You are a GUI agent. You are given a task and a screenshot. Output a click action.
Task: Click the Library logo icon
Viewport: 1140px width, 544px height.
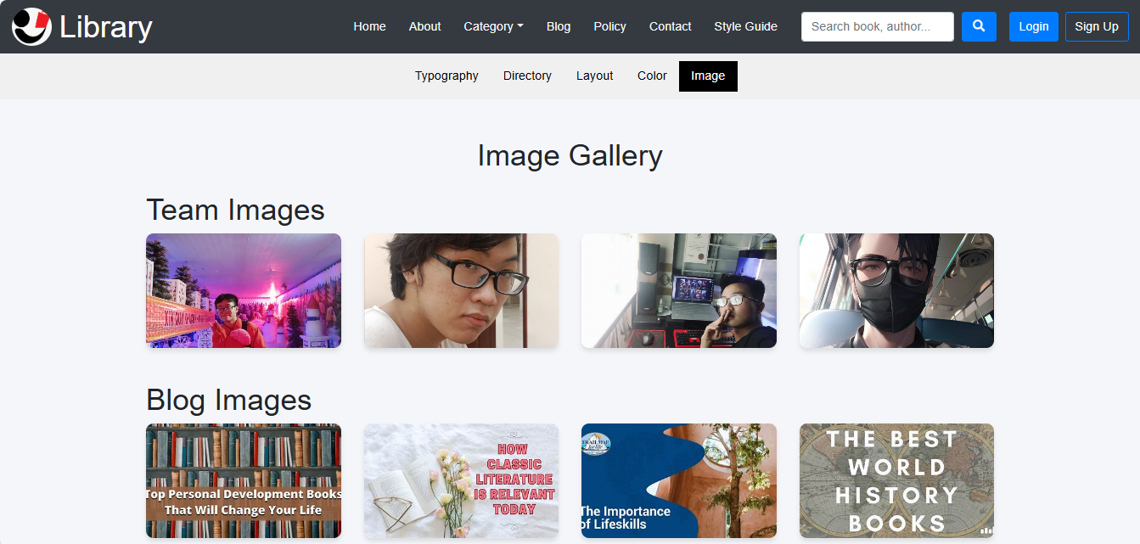point(31,26)
